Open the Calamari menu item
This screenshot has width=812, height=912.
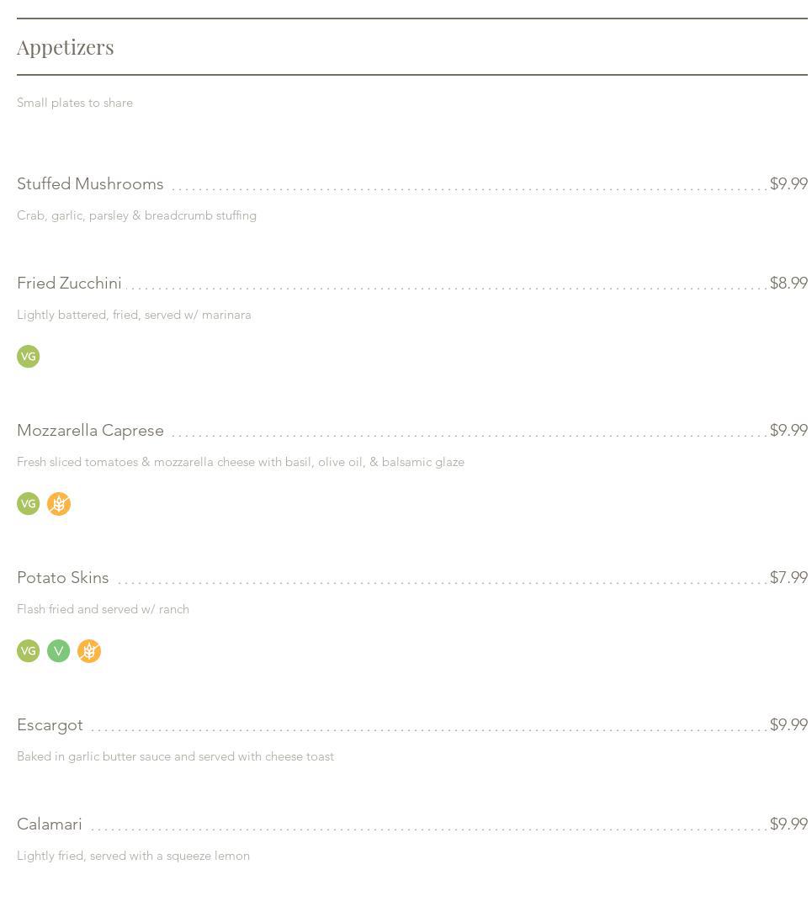[50, 825]
